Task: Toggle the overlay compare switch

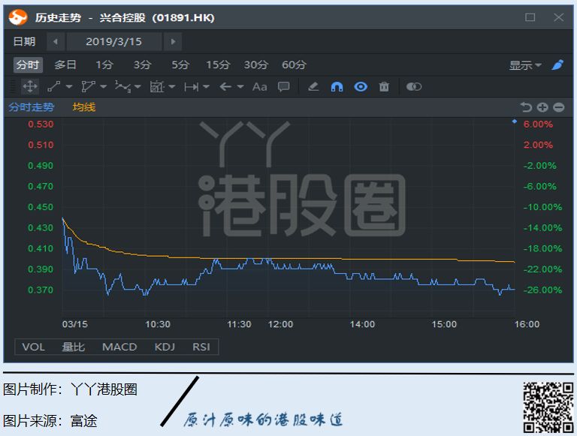Action: [414, 87]
